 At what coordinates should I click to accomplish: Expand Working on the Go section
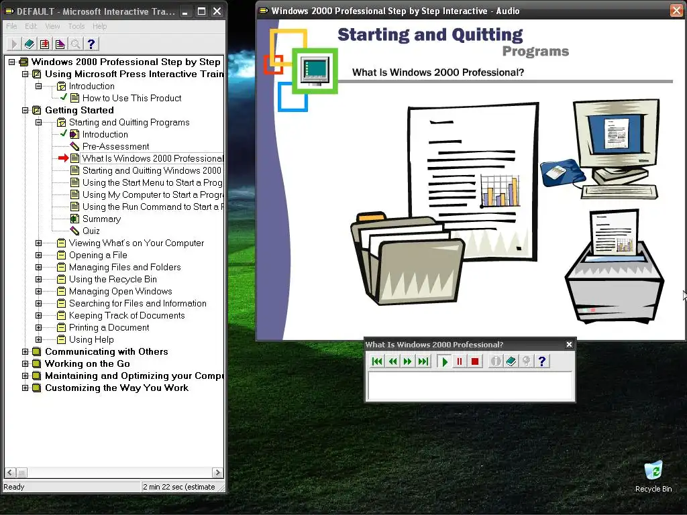[25, 364]
